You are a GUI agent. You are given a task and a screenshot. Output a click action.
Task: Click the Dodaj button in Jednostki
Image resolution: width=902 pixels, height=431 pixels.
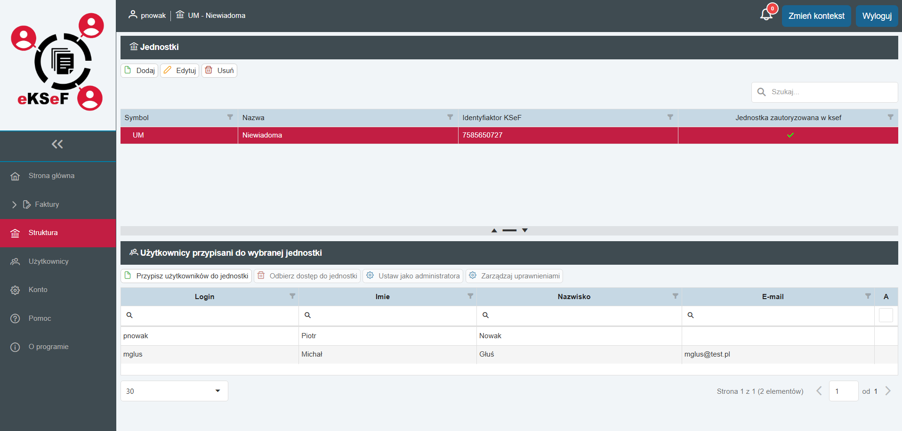tap(140, 71)
